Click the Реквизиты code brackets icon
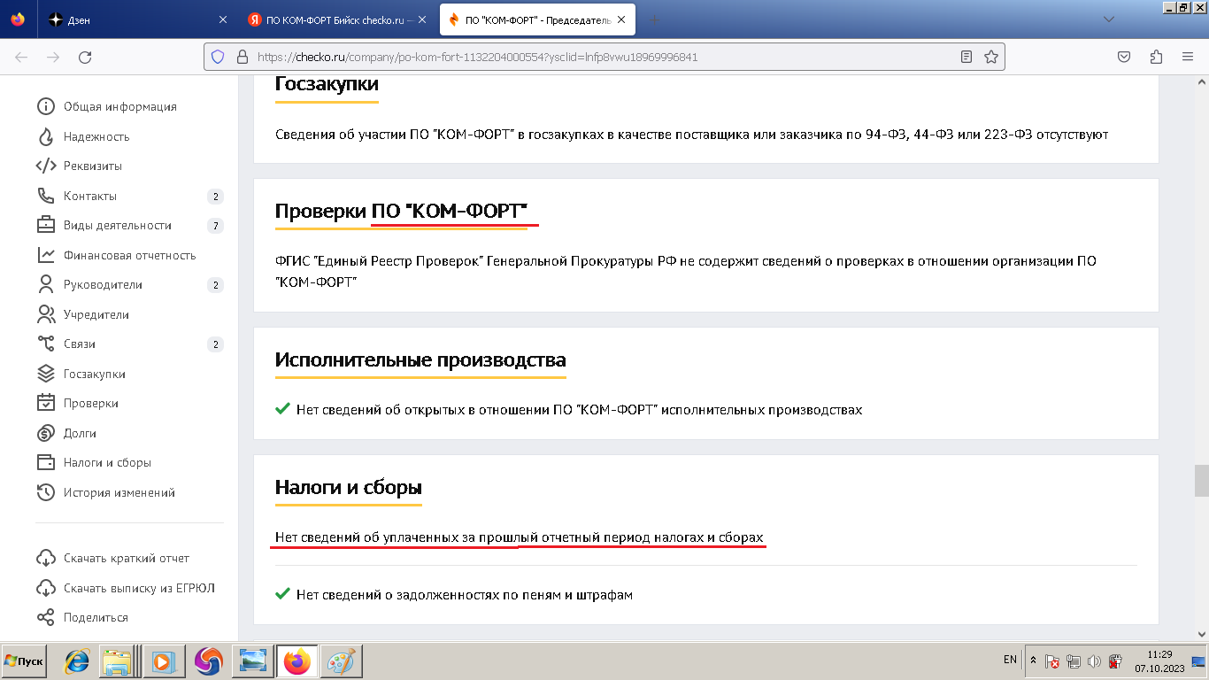 pyautogui.click(x=46, y=166)
